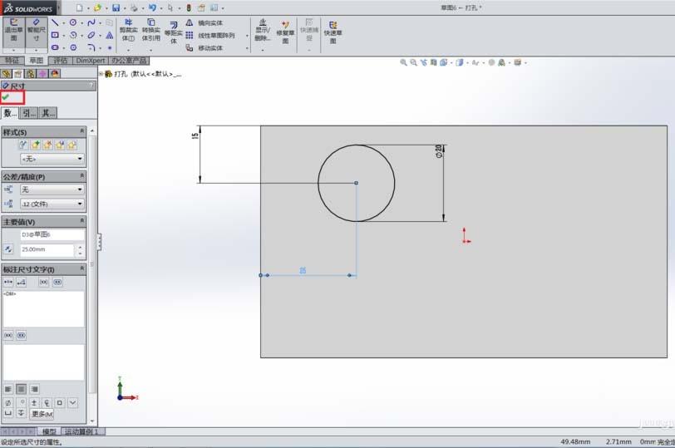
Task: Click the Undo icon
Action: coord(152,7)
